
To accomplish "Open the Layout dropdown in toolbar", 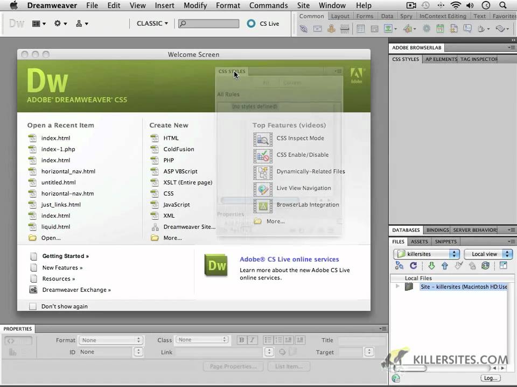I will pos(39,24).
